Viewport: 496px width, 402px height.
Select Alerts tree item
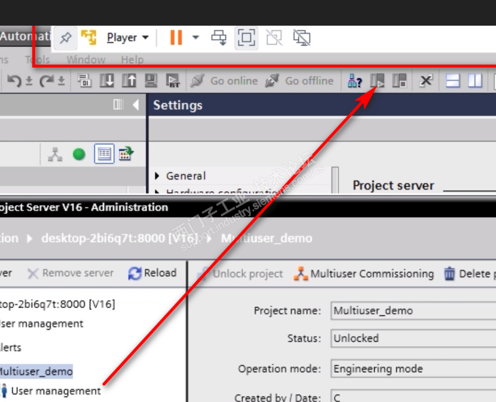(x=11, y=348)
